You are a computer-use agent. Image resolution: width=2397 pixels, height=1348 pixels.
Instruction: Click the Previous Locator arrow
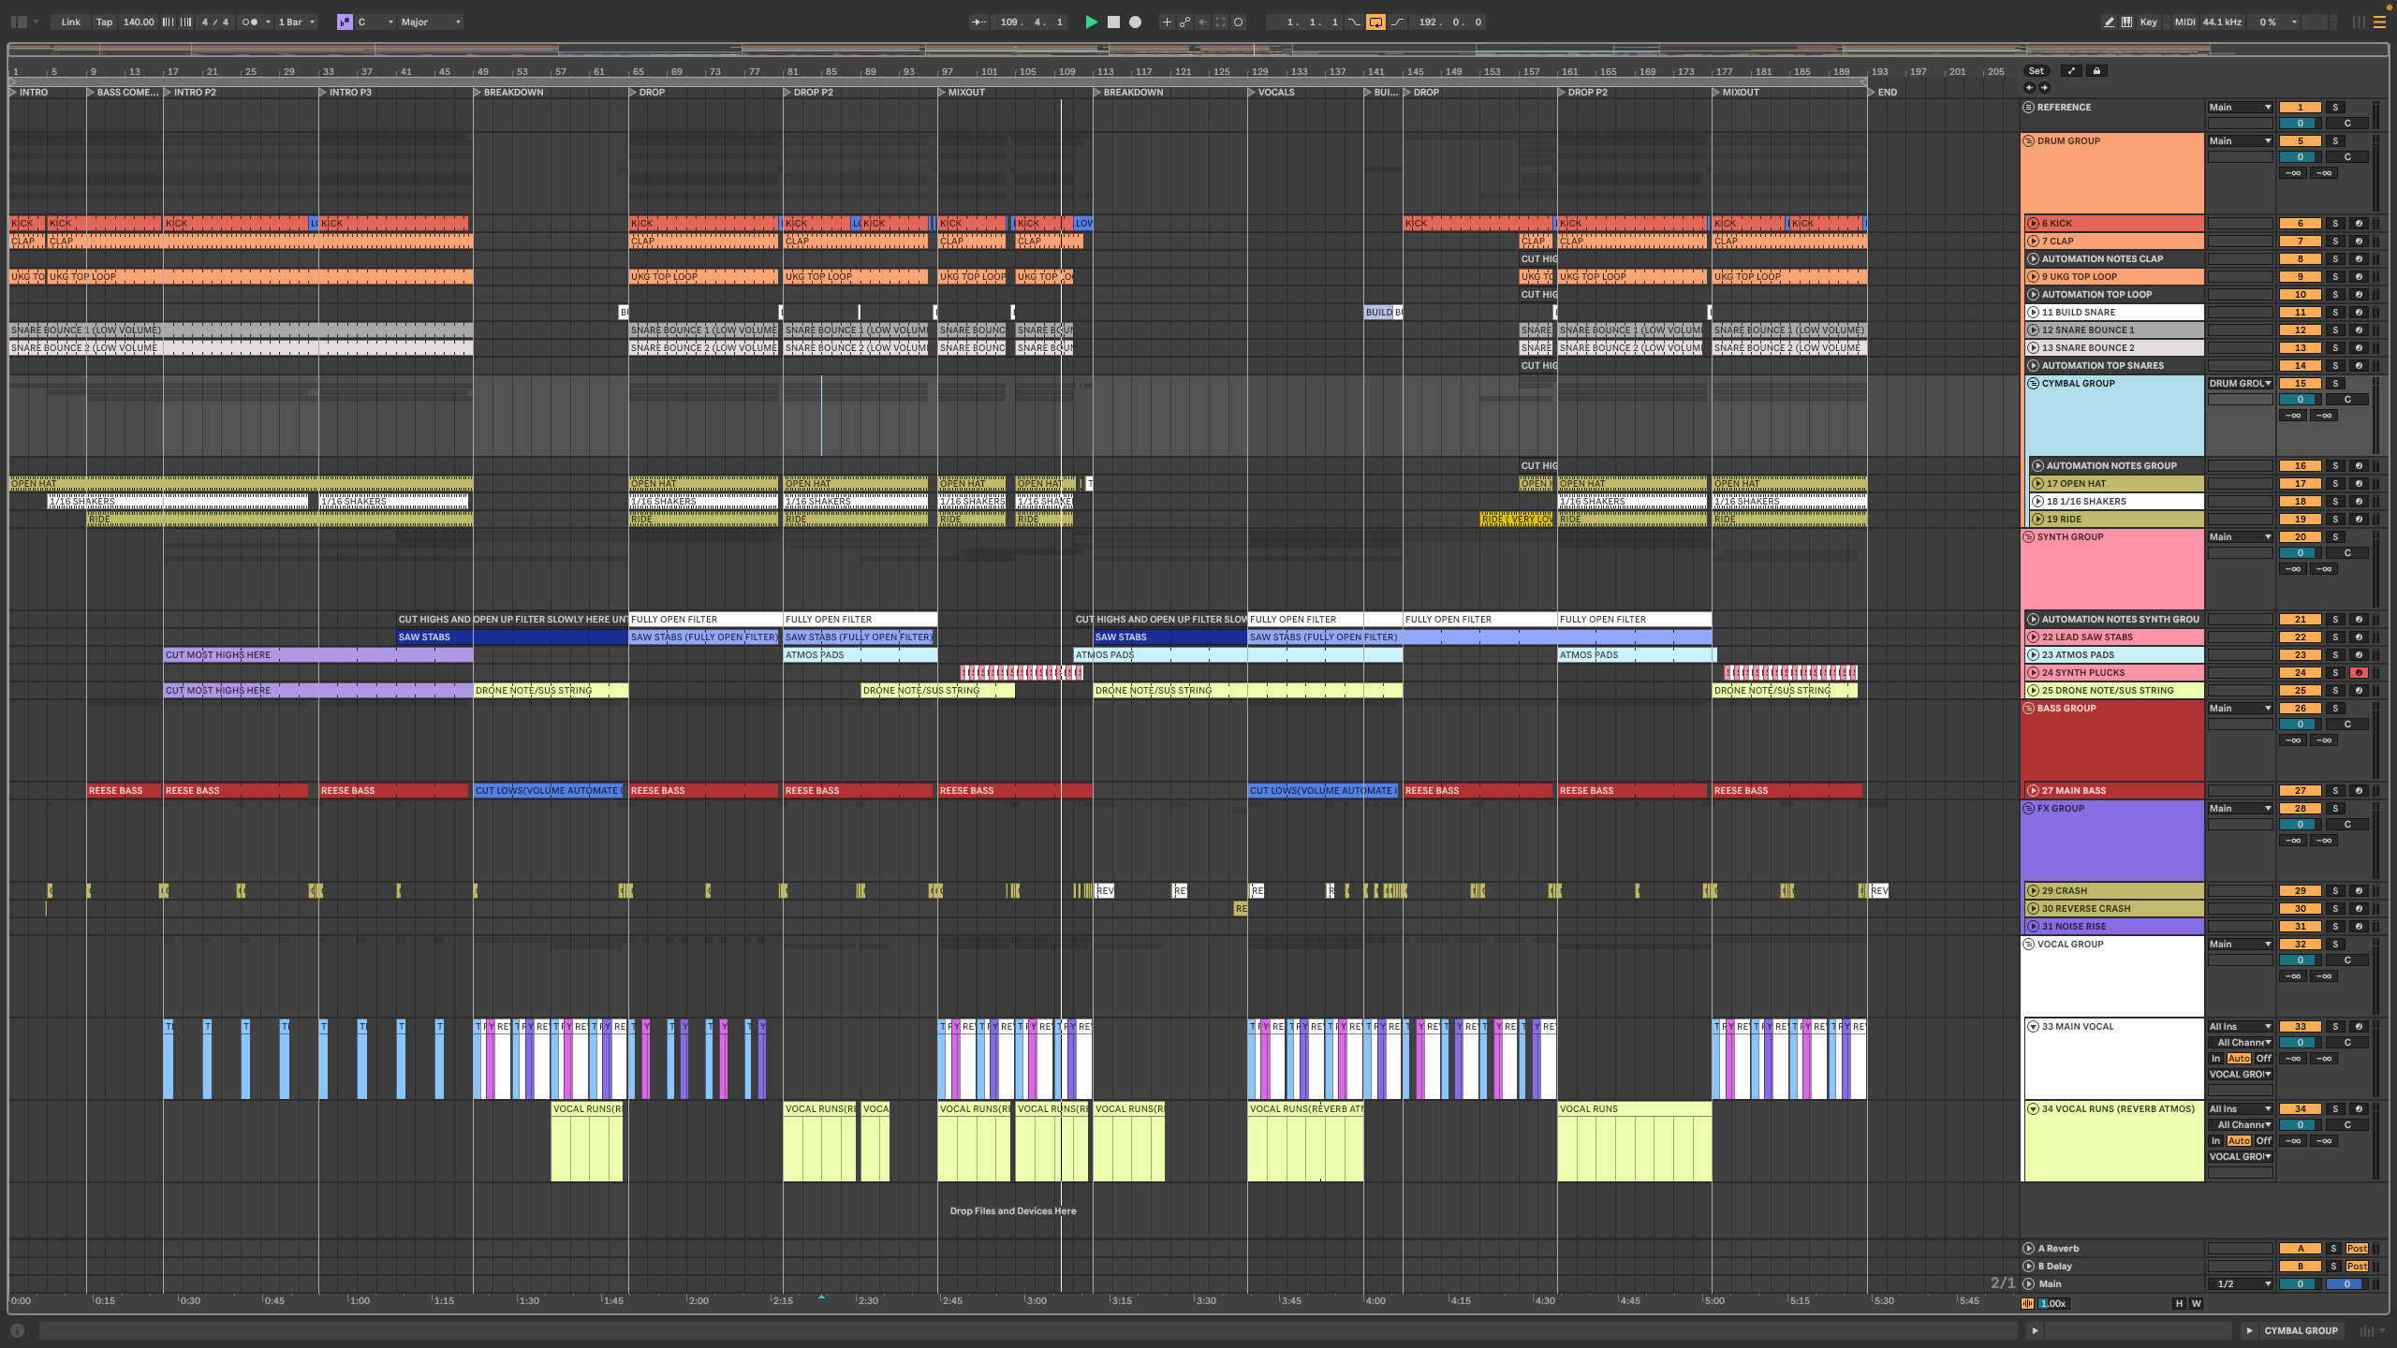pyautogui.click(x=2029, y=87)
